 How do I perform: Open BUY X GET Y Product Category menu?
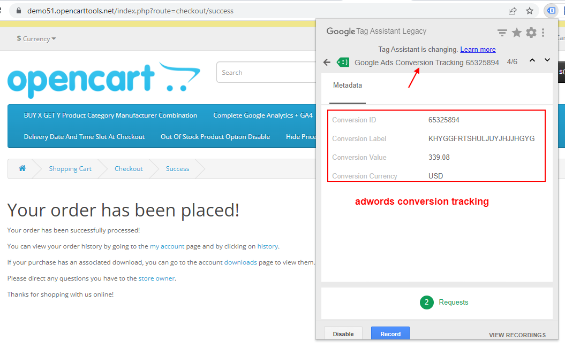pos(110,115)
